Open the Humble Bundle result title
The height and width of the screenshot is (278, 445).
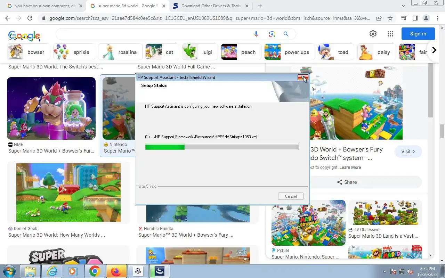click(186, 235)
